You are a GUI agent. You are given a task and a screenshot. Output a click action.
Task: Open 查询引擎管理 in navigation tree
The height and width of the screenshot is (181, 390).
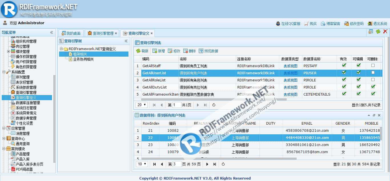click(x=26, y=92)
